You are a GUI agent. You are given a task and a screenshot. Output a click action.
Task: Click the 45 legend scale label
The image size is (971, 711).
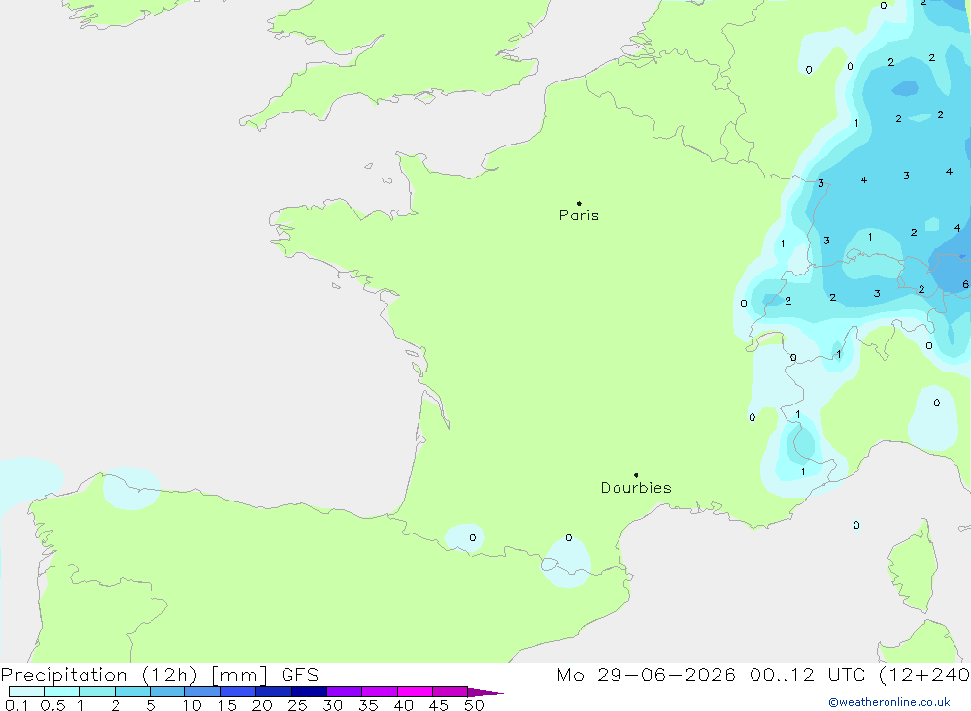439,705
